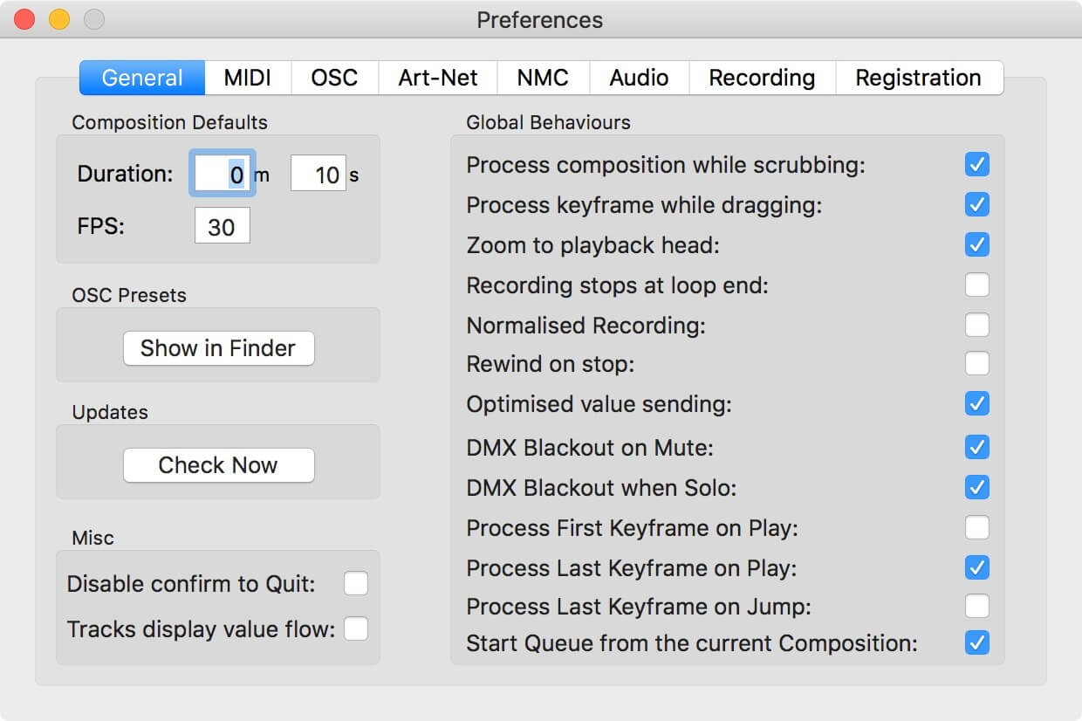Toggle Rewind on stop checkbox
The width and height of the screenshot is (1082, 721).
977,363
